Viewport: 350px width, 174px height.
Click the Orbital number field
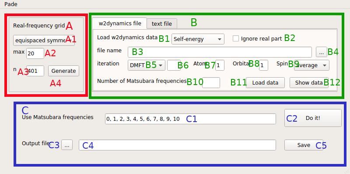pos(263,65)
